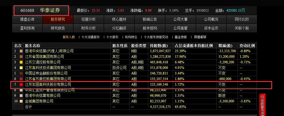Open 基金持股 section link
284x116 pixels.
coord(181,37)
